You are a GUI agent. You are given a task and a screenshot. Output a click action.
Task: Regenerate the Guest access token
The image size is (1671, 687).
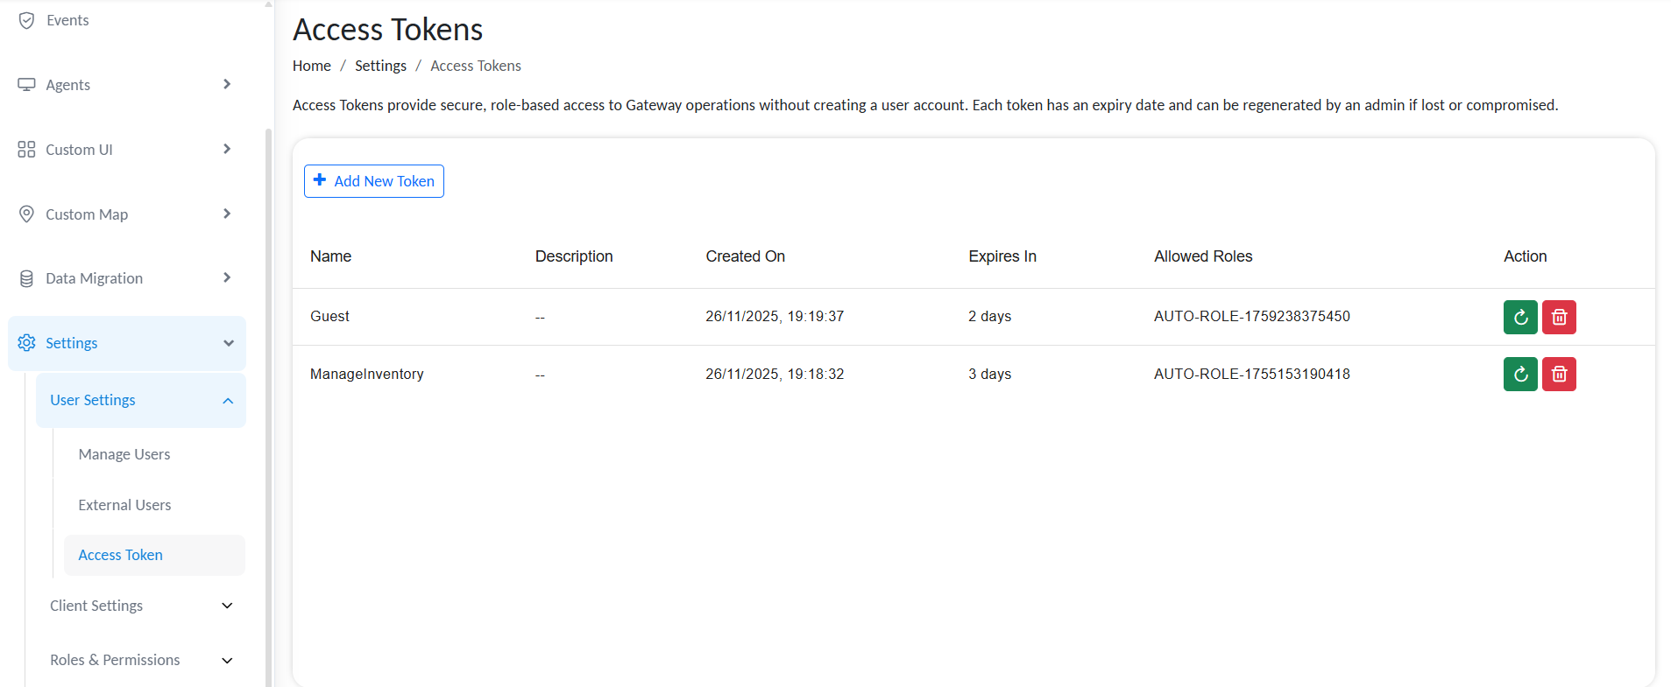coord(1520,317)
